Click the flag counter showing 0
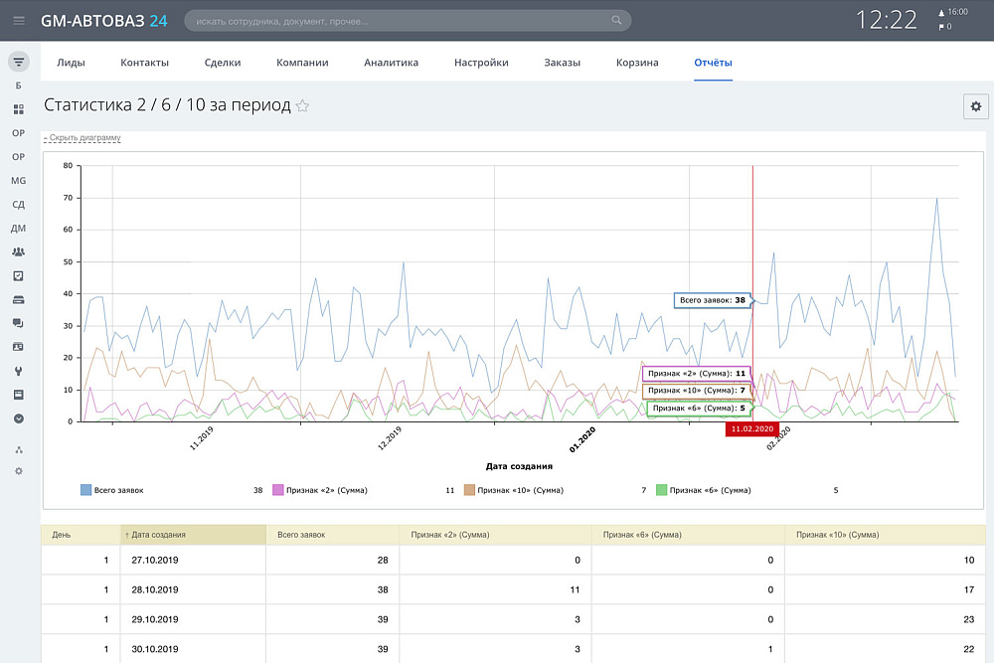Screen dimensions: 994x663 (x=945, y=27)
